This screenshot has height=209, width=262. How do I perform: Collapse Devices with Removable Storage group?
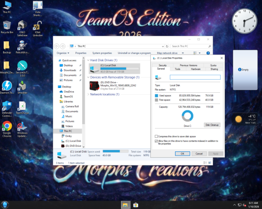(88, 77)
